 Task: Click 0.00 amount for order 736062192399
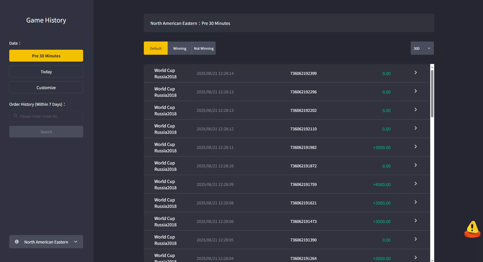tap(386, 73)
